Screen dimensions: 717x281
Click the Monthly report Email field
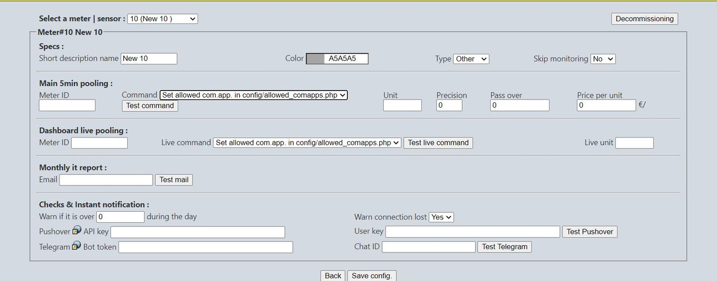(x=106, y=180)
